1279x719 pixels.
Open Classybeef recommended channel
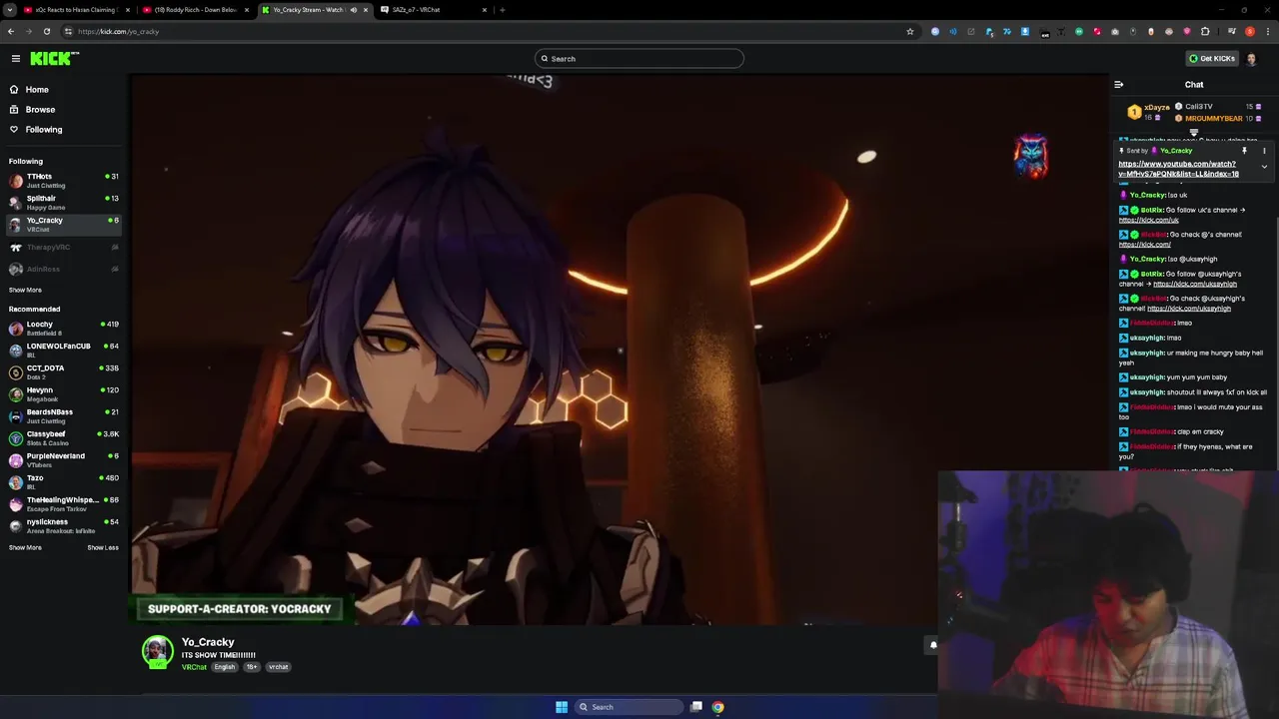63,438
